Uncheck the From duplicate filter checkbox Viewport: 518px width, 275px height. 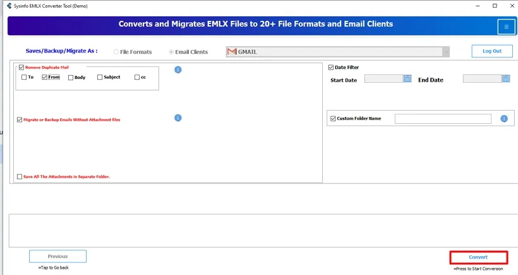[45, 77]
